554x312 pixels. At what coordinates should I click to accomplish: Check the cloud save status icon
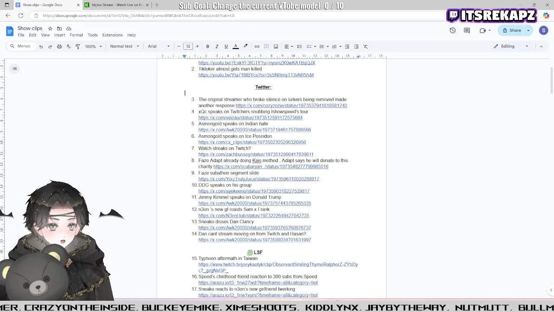[x=68, y=29]
